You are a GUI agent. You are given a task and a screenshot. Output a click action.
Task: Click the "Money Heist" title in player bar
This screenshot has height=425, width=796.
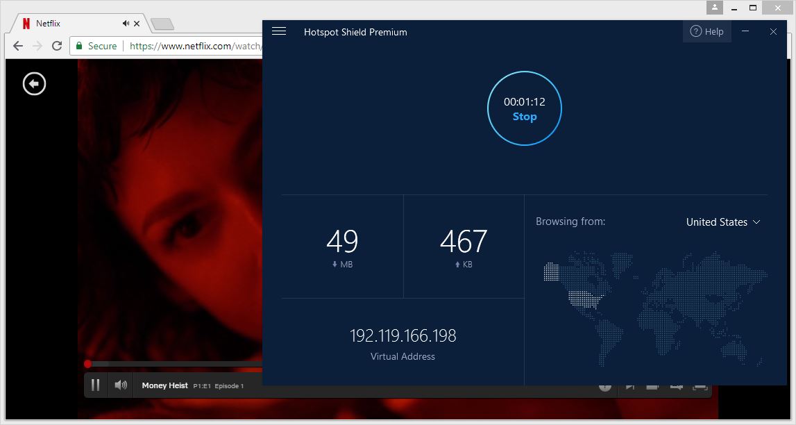coord(165,385)
